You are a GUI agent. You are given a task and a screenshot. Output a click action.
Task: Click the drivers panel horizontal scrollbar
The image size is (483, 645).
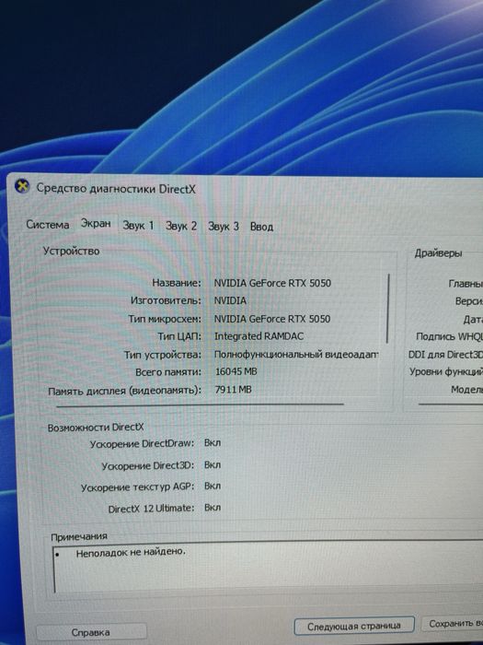point(451,405)
